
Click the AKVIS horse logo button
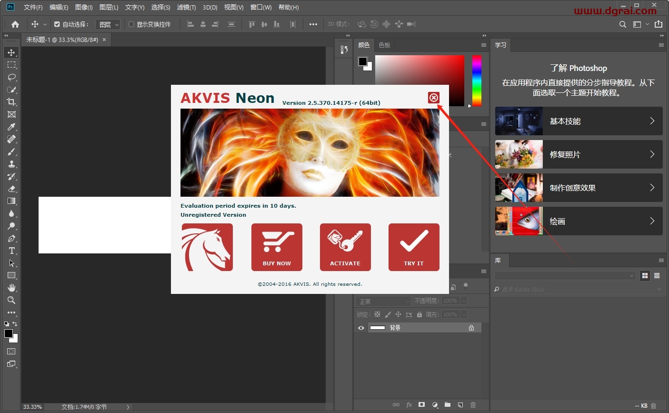tap(207, 247)
